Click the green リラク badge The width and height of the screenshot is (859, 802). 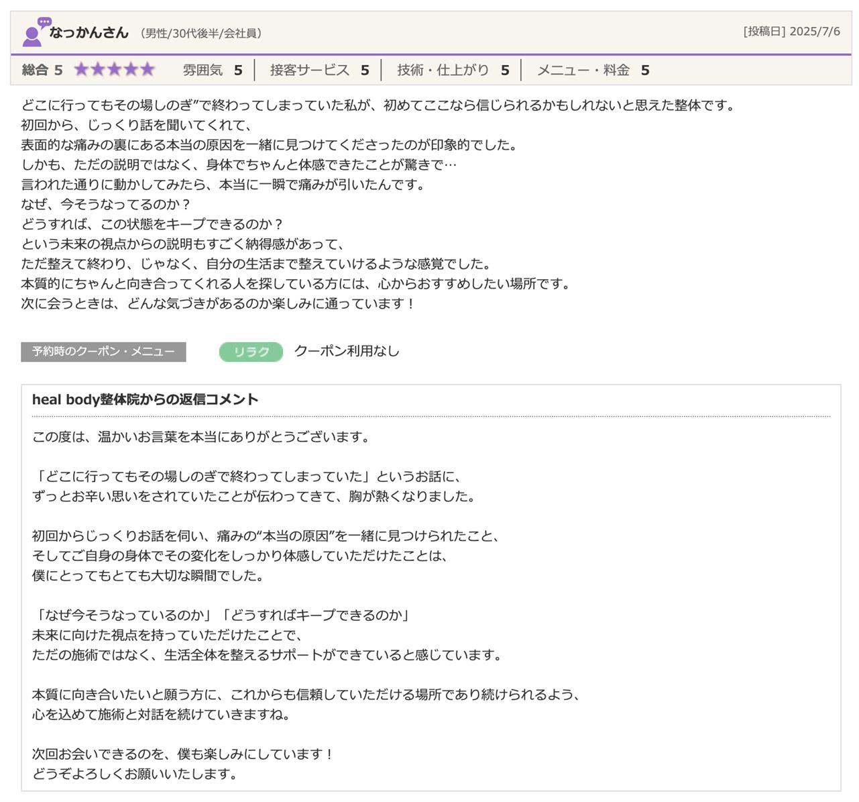pos(251,352)
